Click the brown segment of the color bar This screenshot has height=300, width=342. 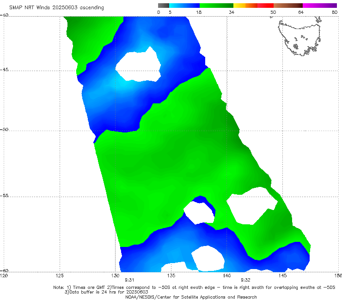pos(288,6)
